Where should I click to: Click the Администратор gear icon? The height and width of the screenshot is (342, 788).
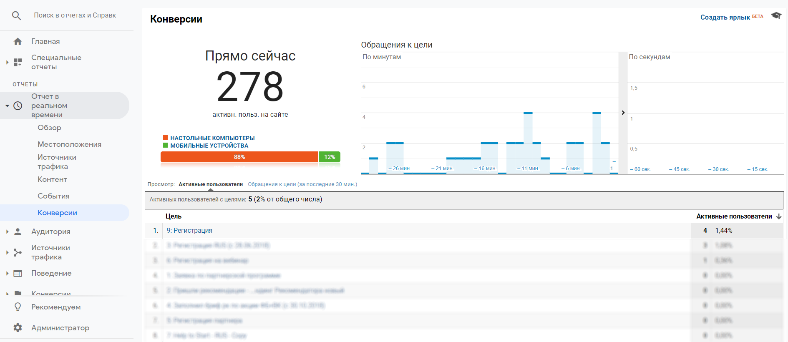[18, 328]
